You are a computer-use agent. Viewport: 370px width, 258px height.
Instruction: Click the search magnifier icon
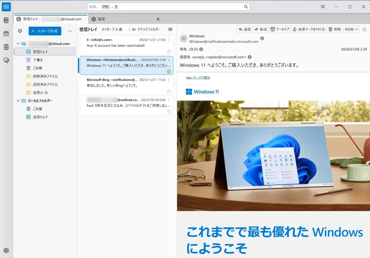coord(246,7)
